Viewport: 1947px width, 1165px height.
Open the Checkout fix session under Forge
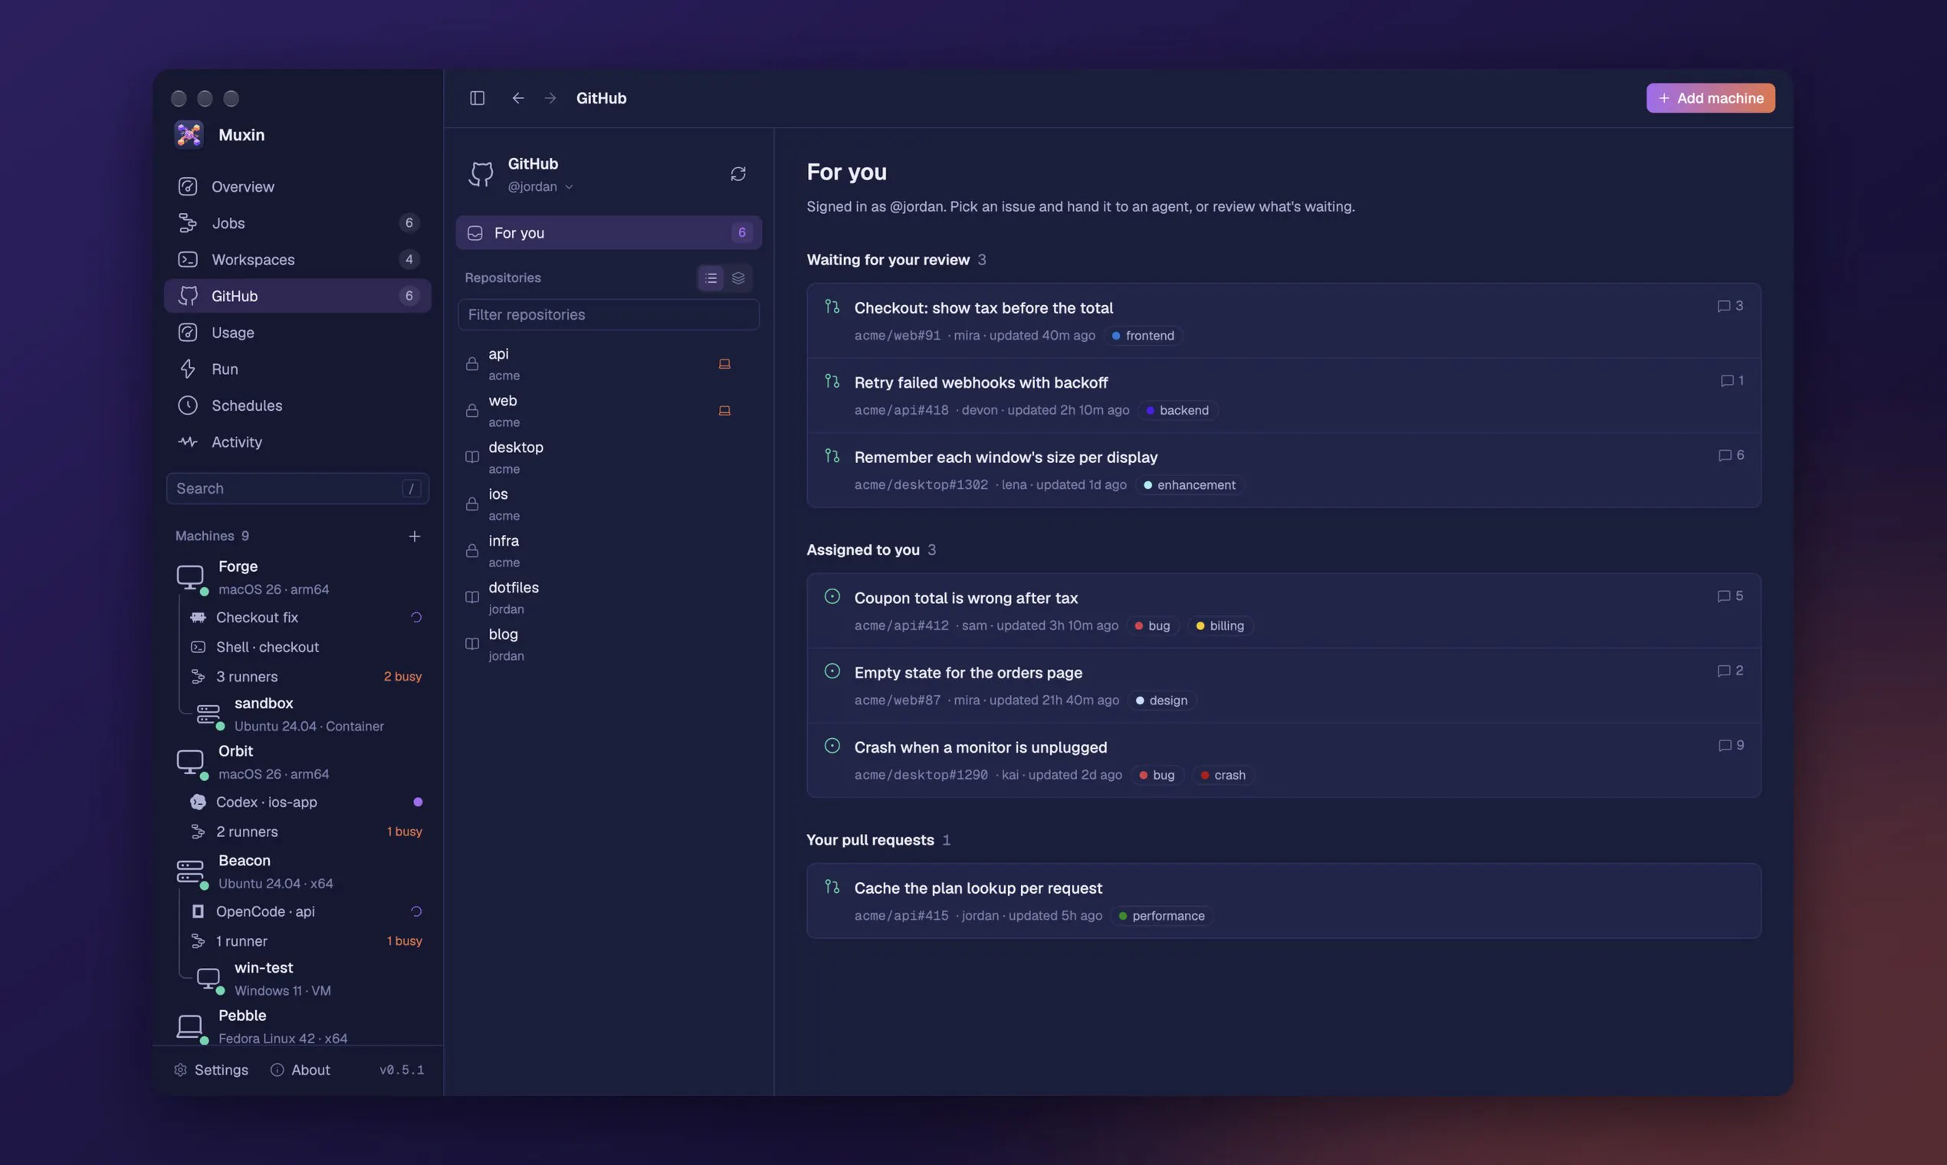[x=306, y=617]
